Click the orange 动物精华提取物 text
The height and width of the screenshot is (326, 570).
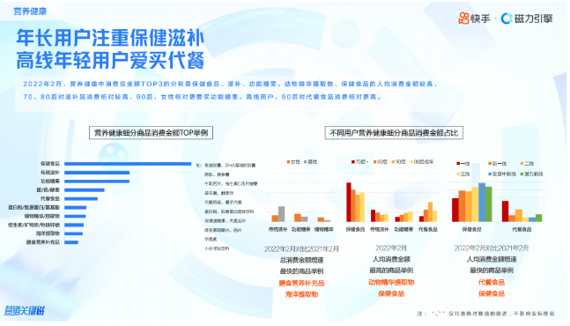[391, 283]
